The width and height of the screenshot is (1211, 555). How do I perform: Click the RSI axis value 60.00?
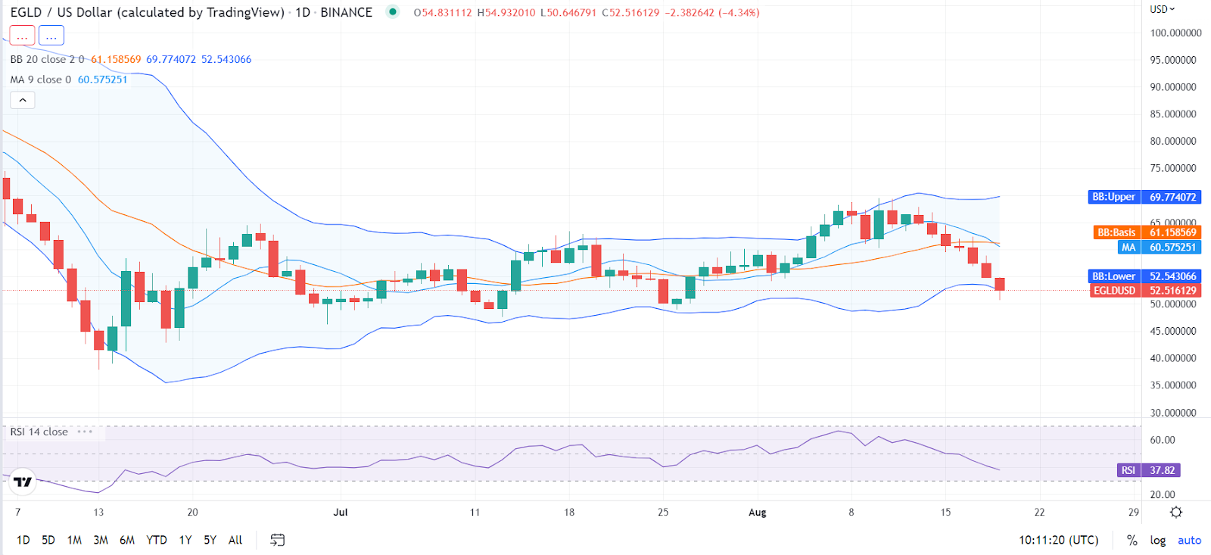coord(1163,440)
